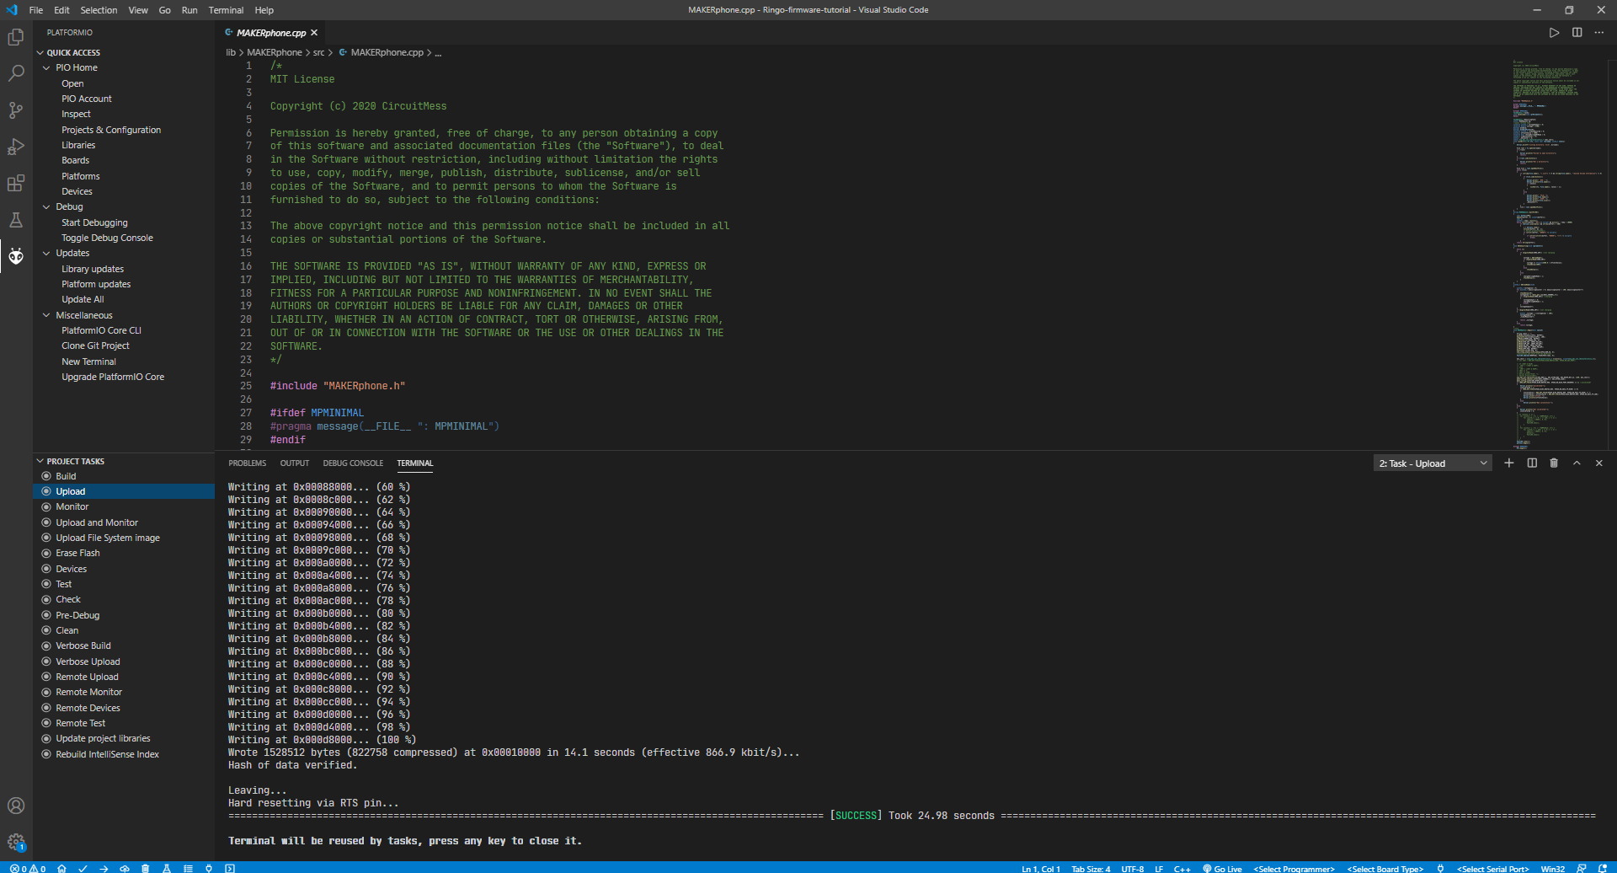This screenshot has height=873, width=1617.
Task: Create a new terminal with plus icon
Action: 1509,463
